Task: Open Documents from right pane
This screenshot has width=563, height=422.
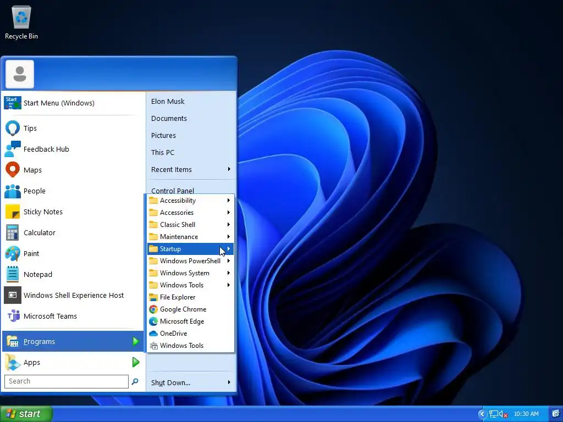Action: (169, 119)
